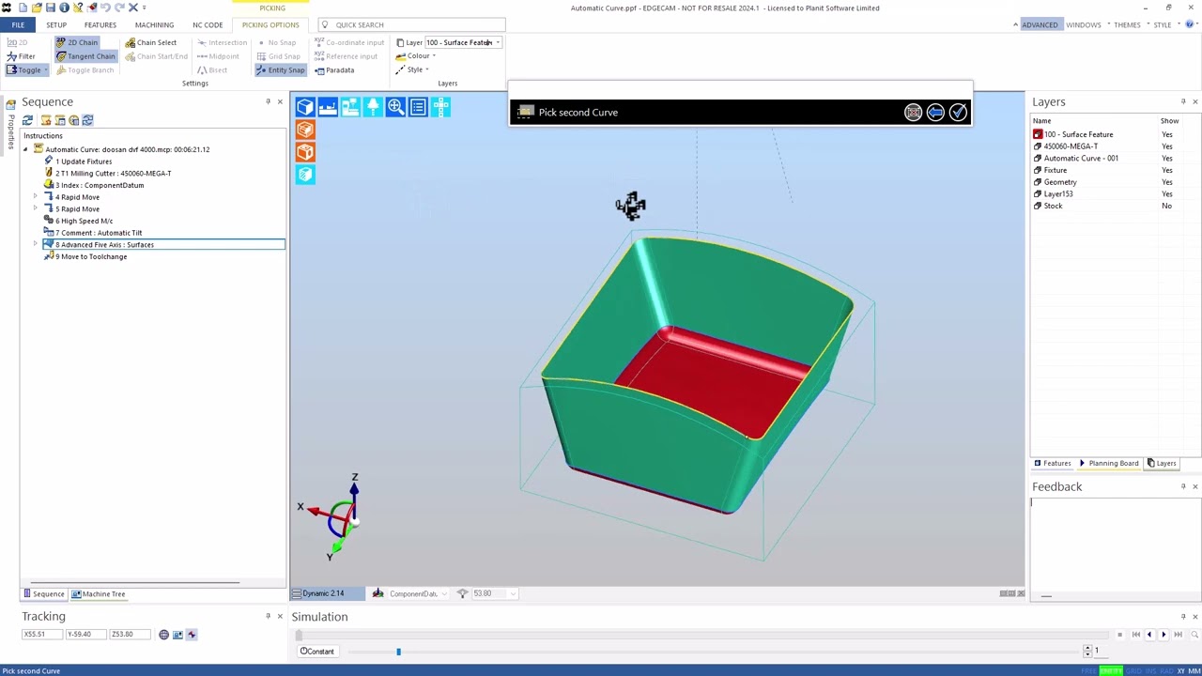Image resolution: width=1202 pixels, height=676 pixels.
Task: Click the Save icon in quick access toolbar
Action: click(51, 8)
